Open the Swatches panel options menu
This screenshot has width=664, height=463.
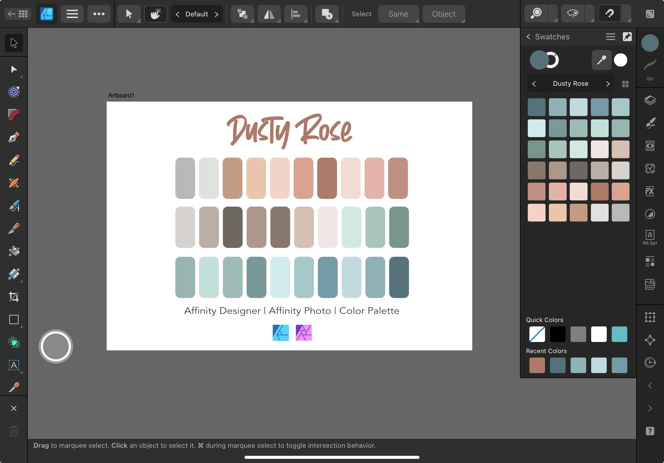[610, 37]
